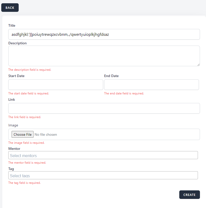The image size is (206, 208).
Task: Open the Start Date input field
Action: (55, 85)
